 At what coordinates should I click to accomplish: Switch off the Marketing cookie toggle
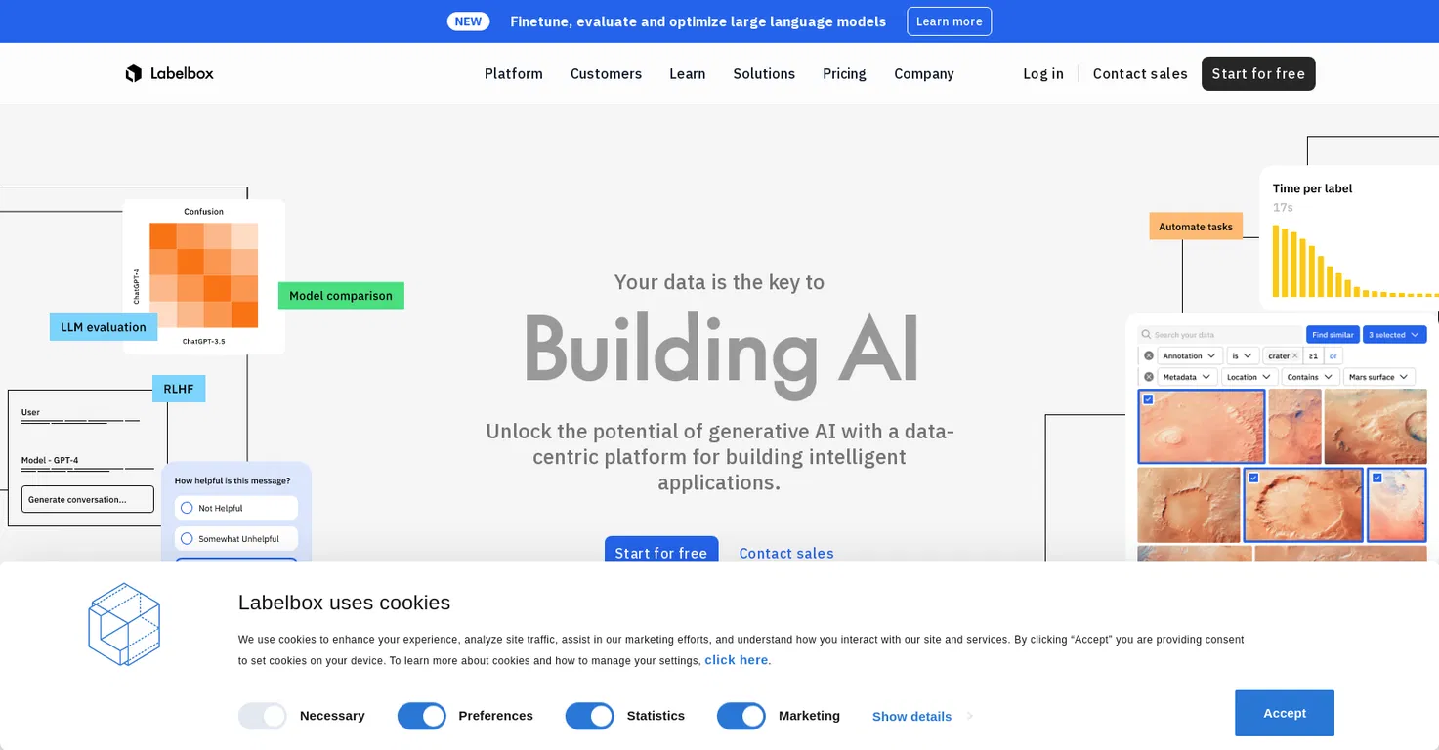tap(741, 716)
